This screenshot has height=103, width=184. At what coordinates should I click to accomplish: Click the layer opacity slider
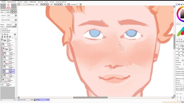point(11,27)
